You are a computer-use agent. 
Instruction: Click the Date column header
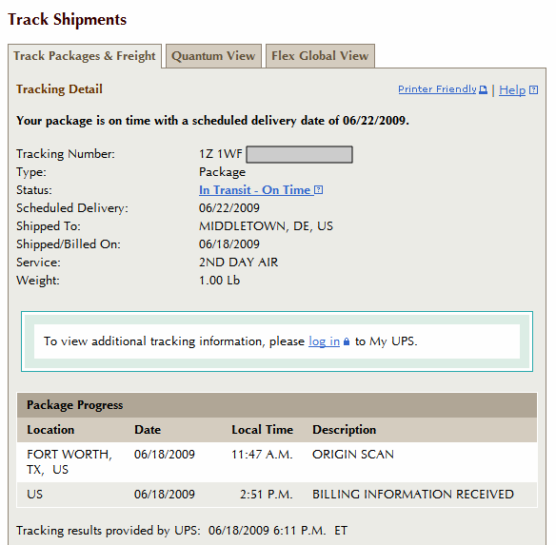click(148, 430)
